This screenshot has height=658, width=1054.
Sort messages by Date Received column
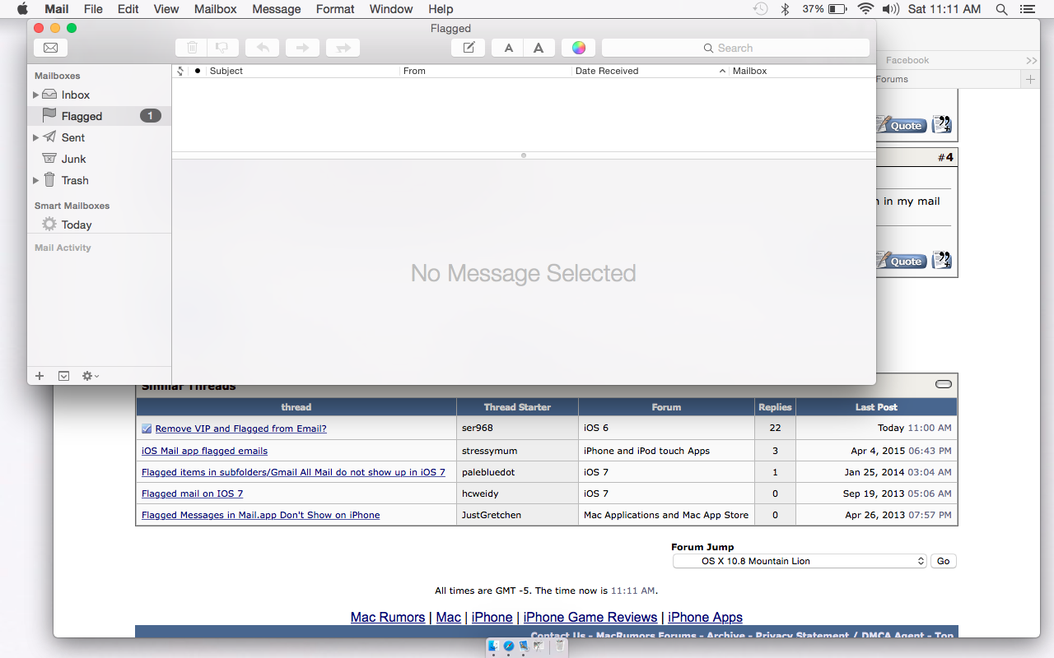coord(651,71)
